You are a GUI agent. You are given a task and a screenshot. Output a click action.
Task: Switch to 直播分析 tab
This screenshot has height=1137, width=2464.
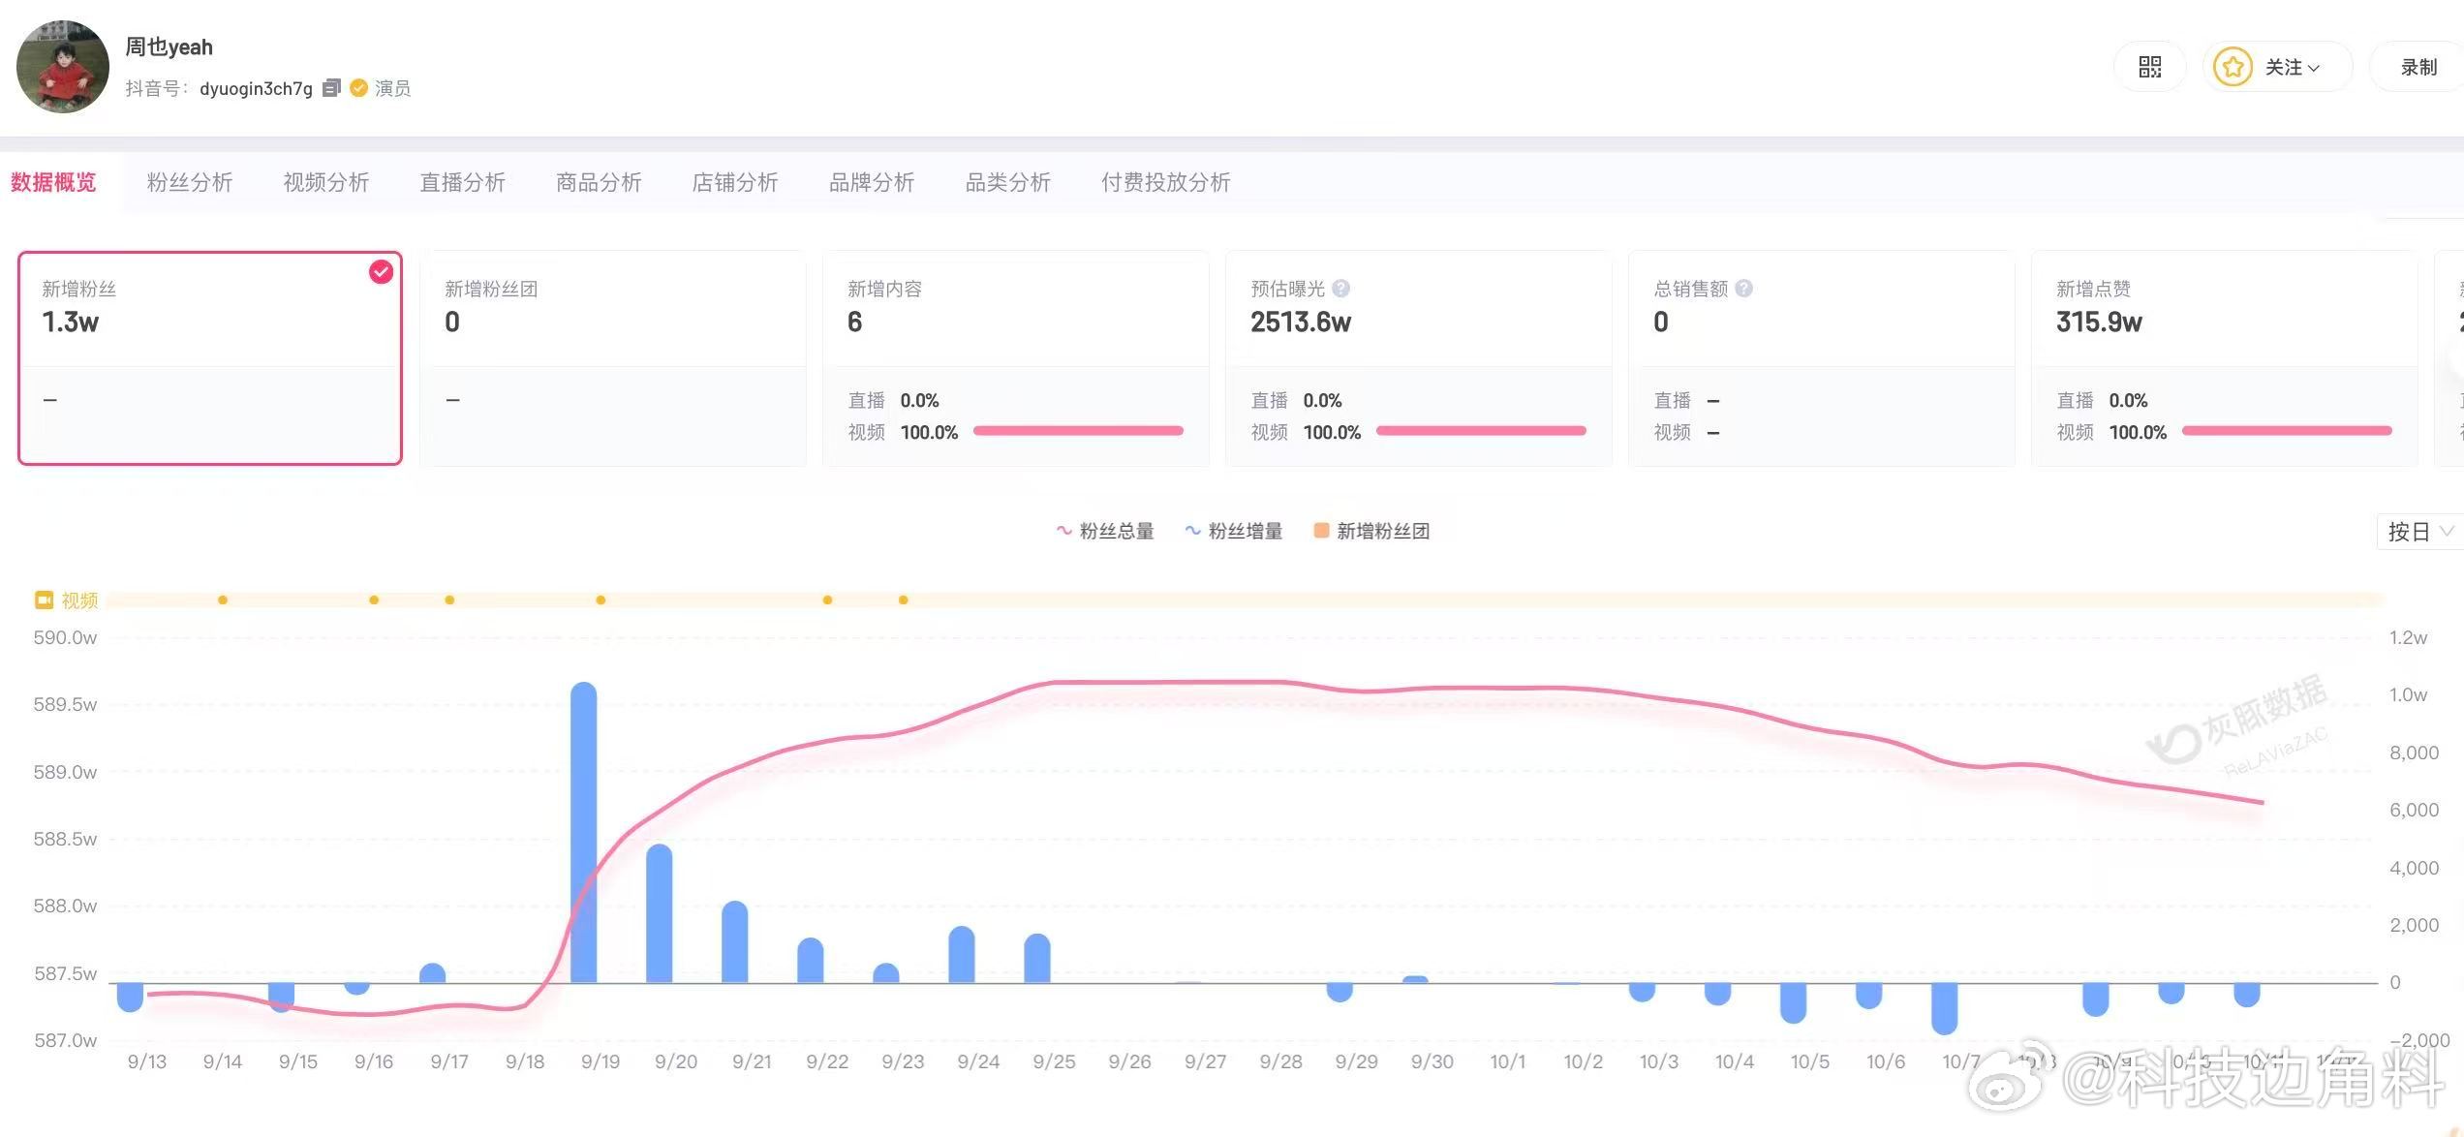463,182
